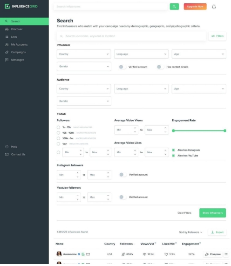Click the email envelope icon beside @username
Viewport: 231px width, 266px height.
(88, 254)
